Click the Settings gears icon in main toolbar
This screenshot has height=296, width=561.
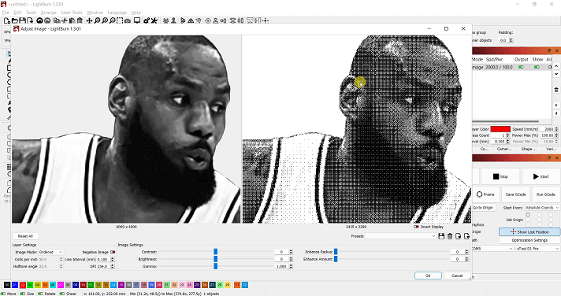point(147,20)
